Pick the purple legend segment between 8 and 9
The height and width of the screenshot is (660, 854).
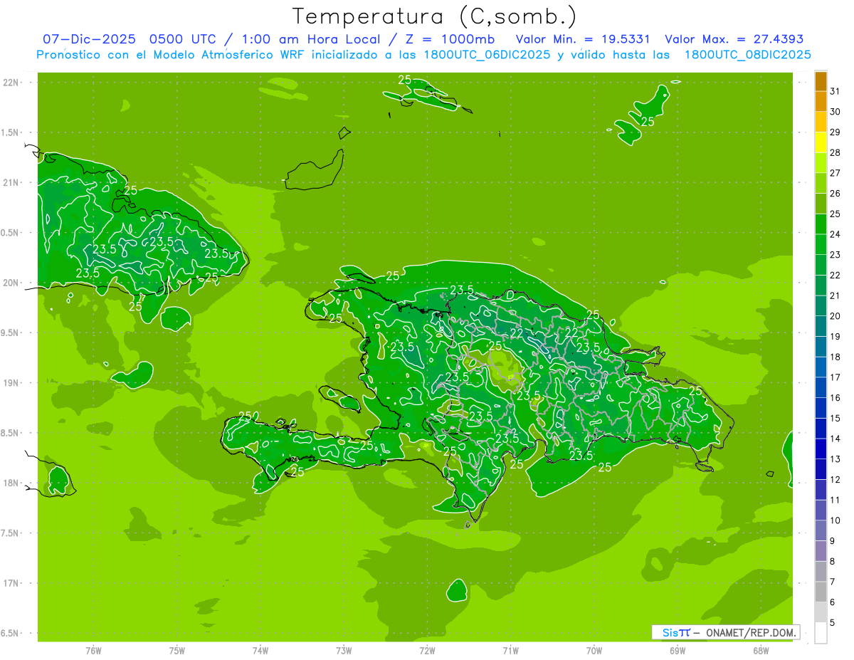821,551
